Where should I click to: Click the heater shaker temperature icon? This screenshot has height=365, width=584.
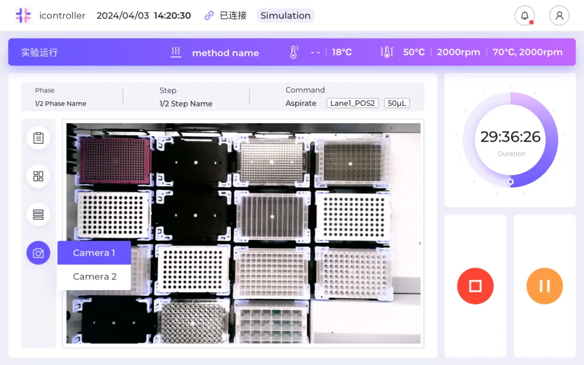(x=387, y=52)
